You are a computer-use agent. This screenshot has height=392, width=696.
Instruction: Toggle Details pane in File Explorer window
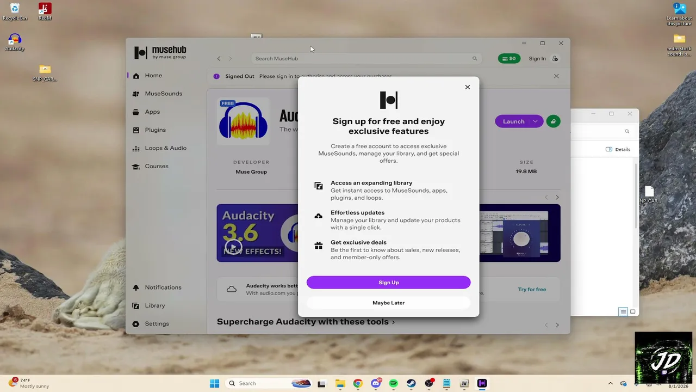[618, 150]
